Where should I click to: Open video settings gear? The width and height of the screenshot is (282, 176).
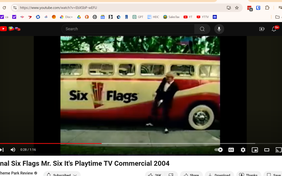click(243, 150)
